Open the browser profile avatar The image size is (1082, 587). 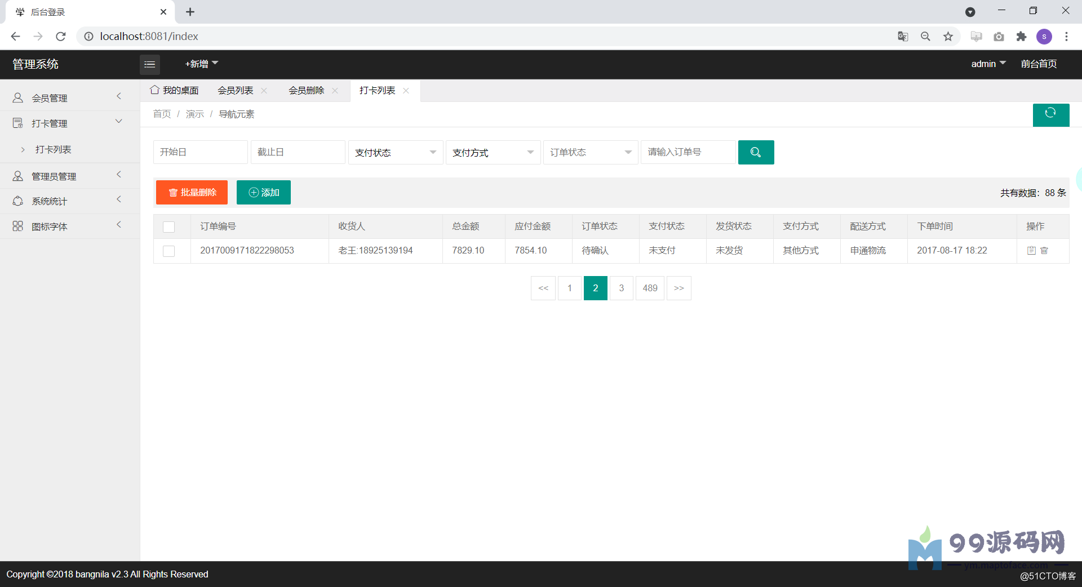click(x=1044, y=36)
